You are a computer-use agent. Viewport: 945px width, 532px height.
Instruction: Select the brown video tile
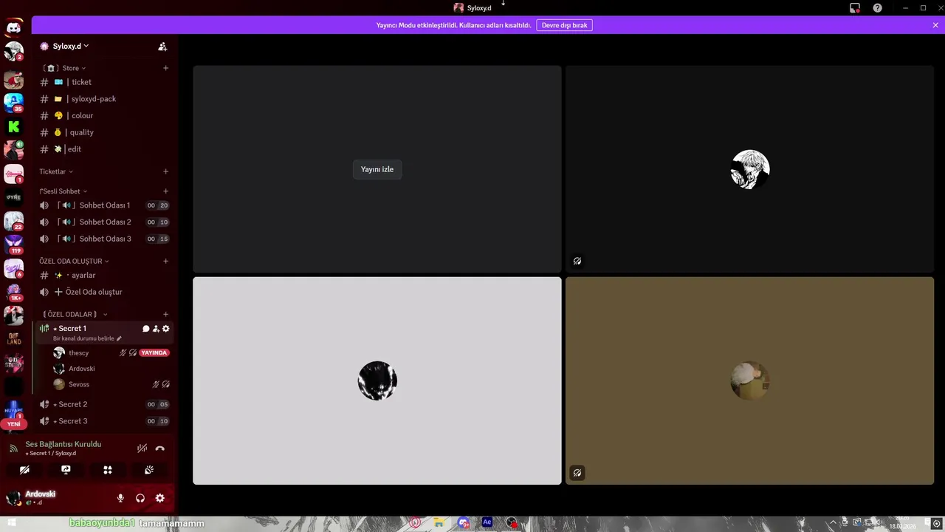click(749, 381)
